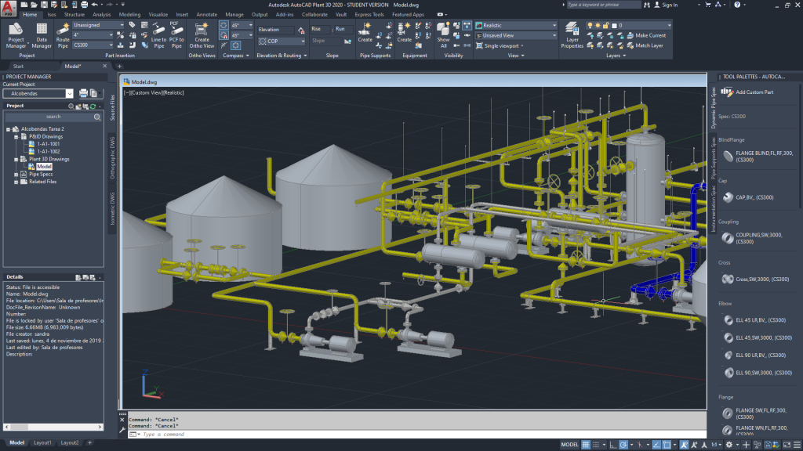Click the Line to Pipe tool

point(158,35)
